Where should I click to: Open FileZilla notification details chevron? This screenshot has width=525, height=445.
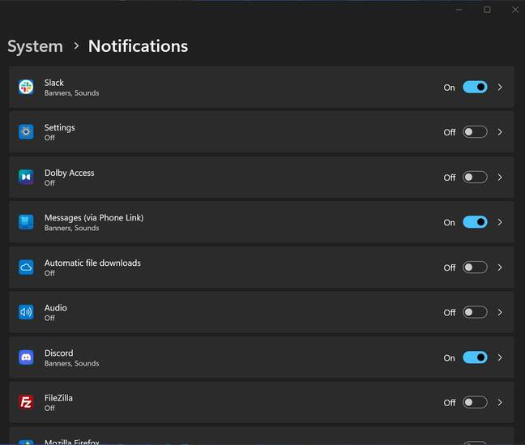500,402
